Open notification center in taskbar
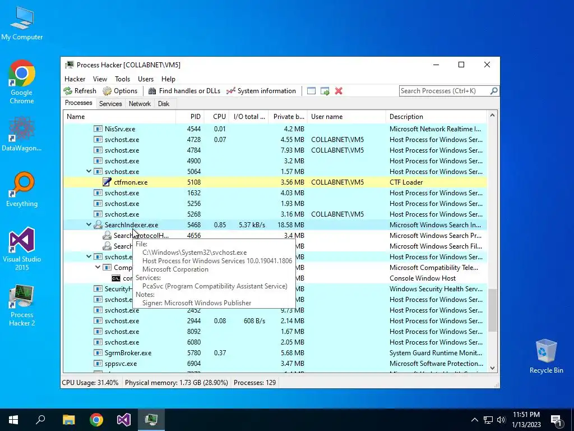This screenshot has height=431, width=574. pyautogui.click(x=557, y=420)
